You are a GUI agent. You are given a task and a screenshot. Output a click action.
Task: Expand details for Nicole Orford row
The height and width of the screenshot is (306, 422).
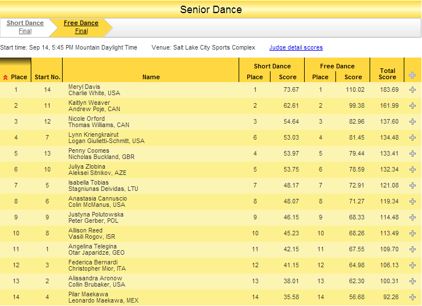(412, 121)
